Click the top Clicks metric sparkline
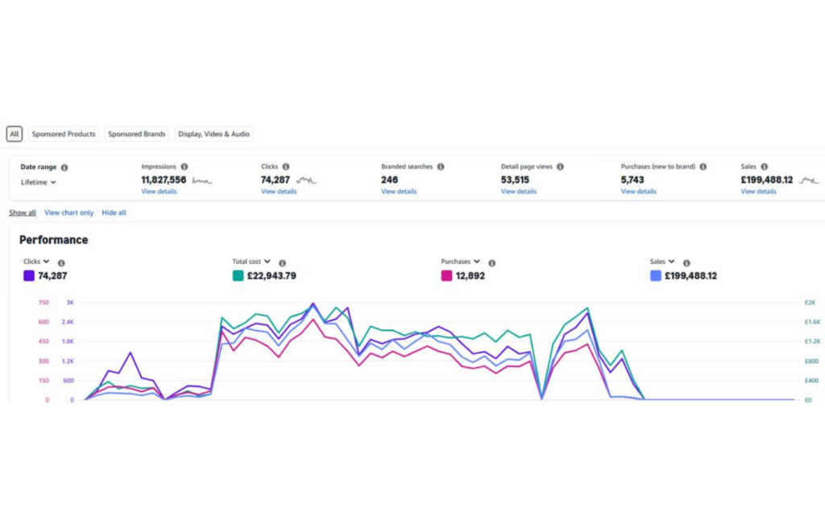Screen dimensions: 825x520 coord(305,180)
